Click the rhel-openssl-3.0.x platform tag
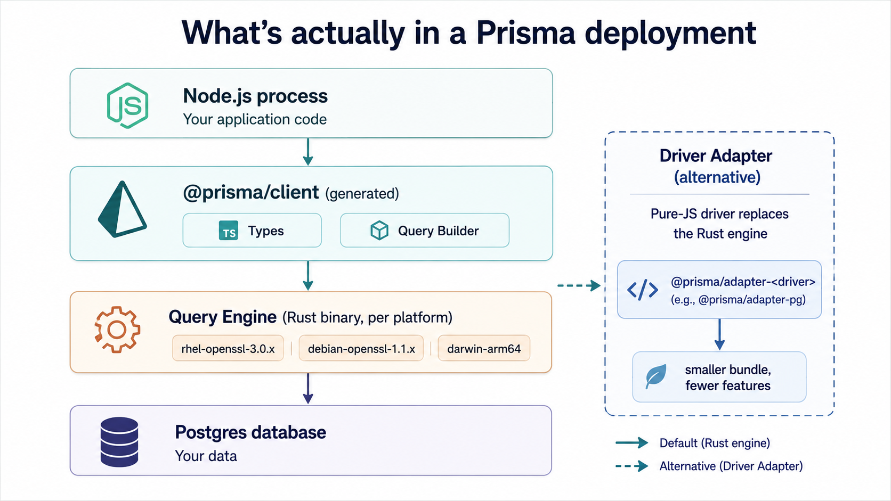 pyautogui.click(x=228, y=349)
